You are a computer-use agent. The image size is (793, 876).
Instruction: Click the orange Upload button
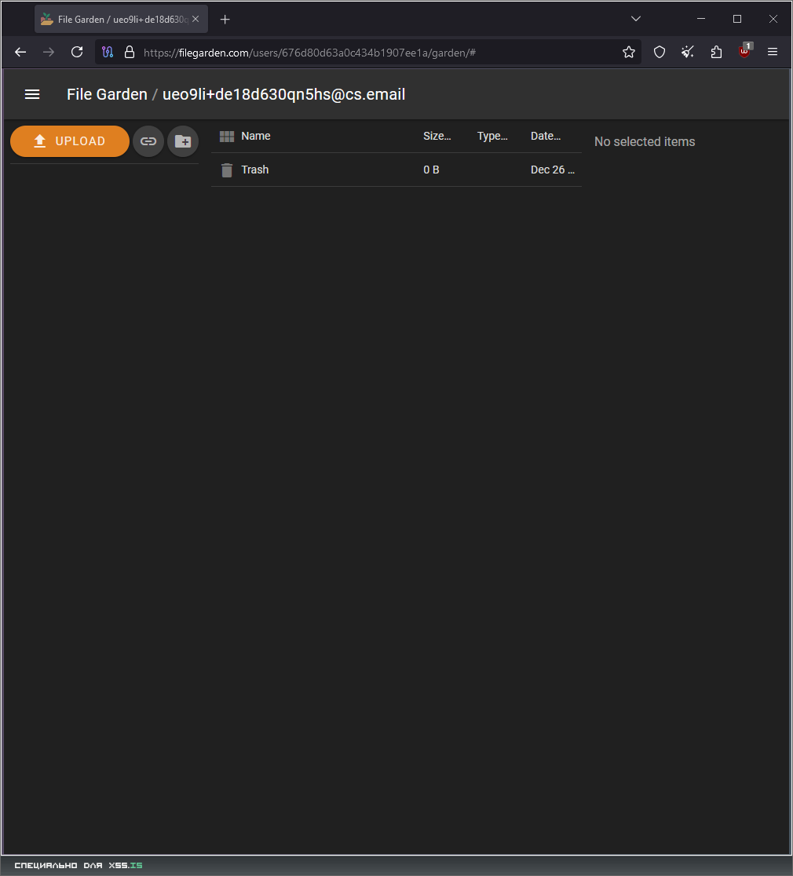70,141
